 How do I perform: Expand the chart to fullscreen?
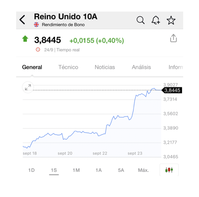28,87
